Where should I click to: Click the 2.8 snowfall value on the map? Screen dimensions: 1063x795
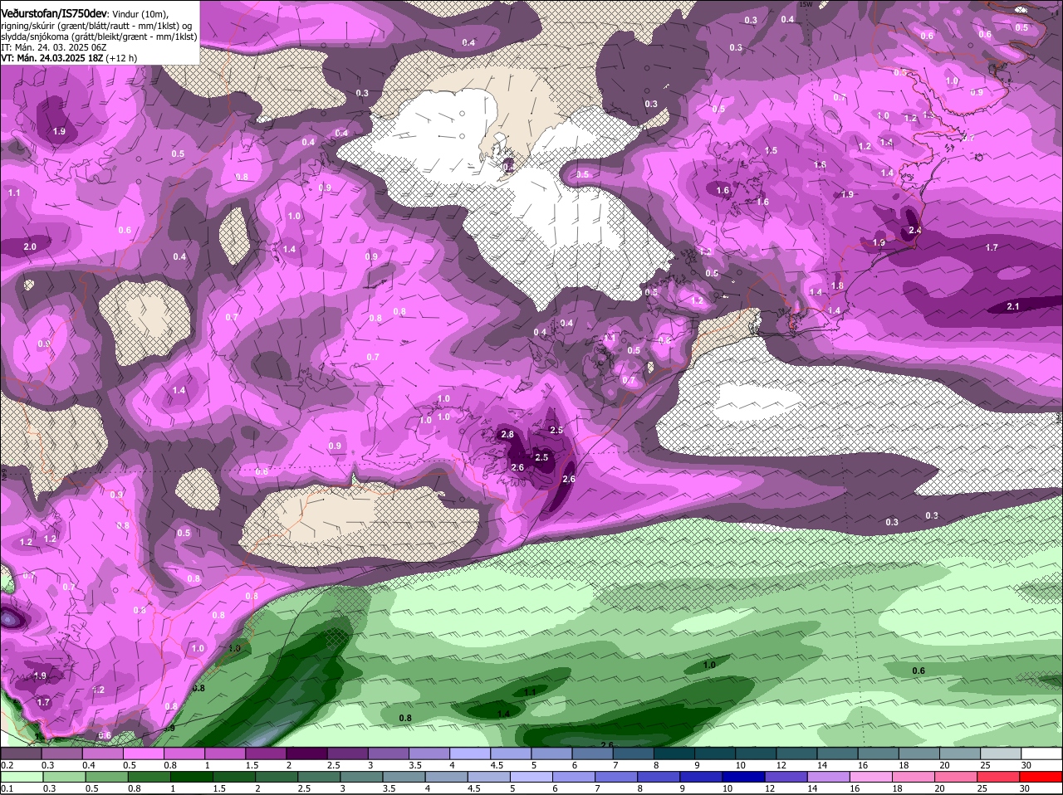[x=508, y=435]
